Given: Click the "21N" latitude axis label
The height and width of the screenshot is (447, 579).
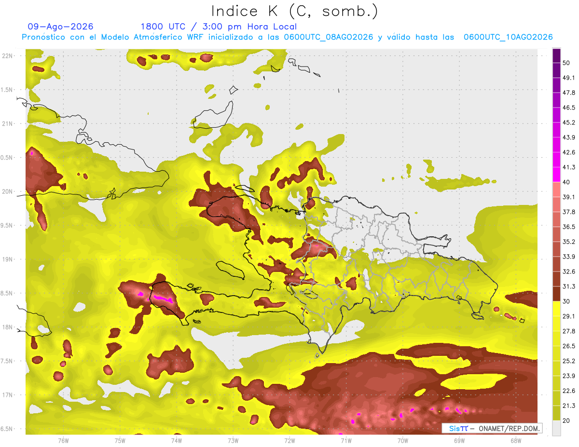Looking at the screenshot, I should (x=8, y=124).
